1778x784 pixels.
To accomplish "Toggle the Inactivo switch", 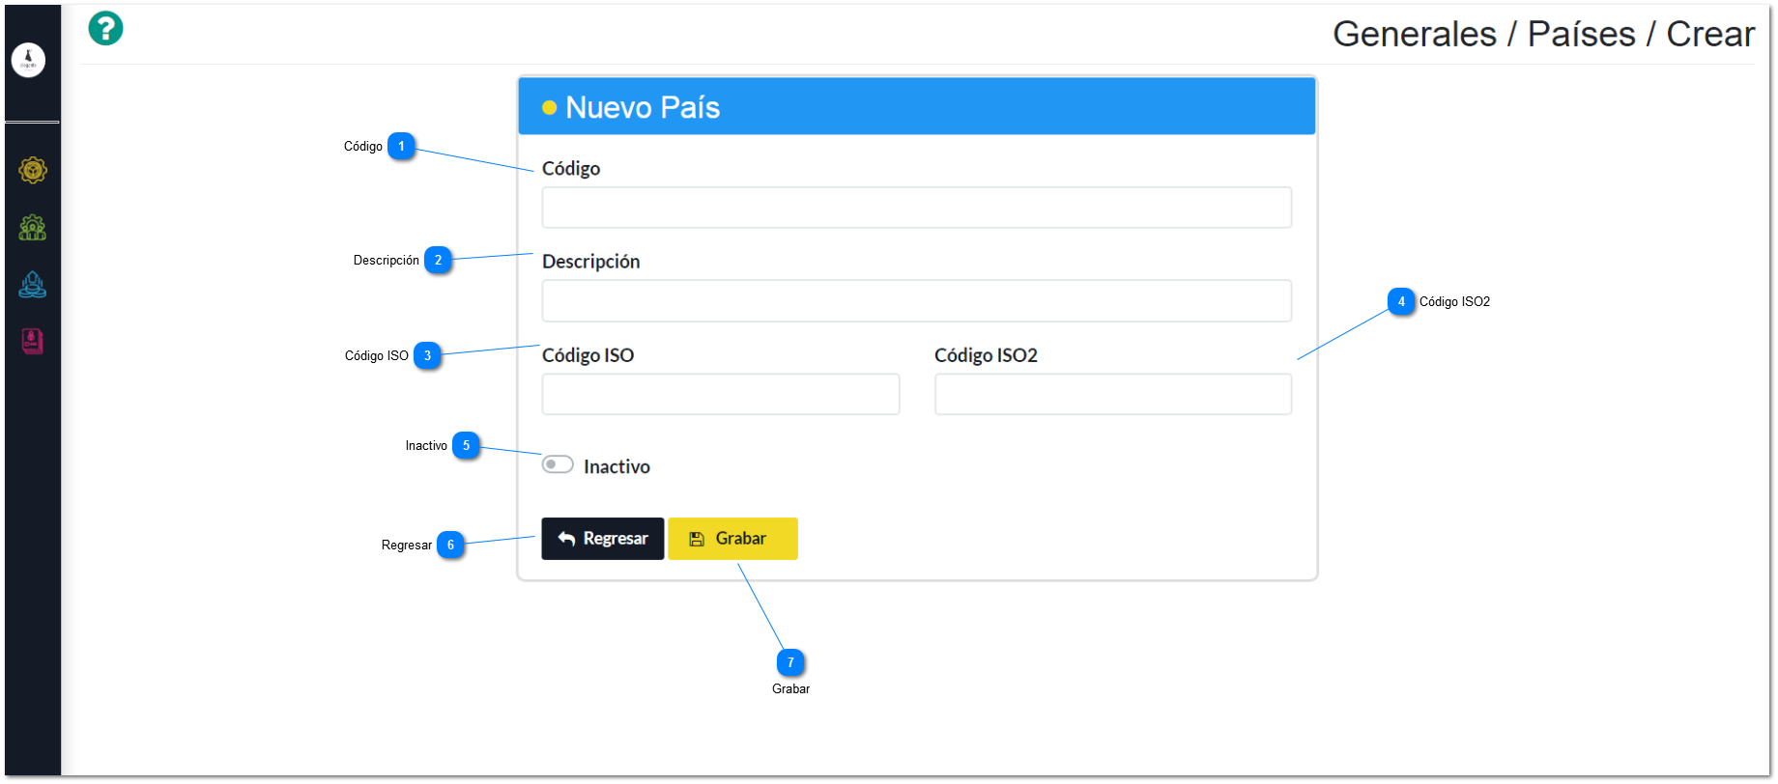I will tap(558, 464).
